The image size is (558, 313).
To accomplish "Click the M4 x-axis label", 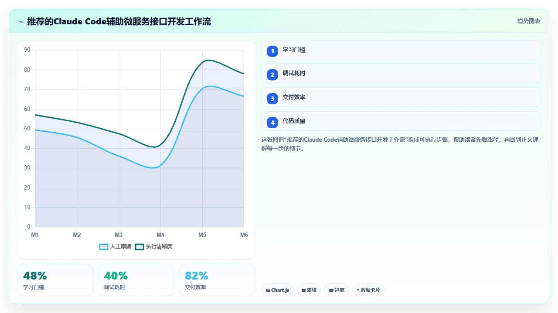I will [x=160, y=235].
